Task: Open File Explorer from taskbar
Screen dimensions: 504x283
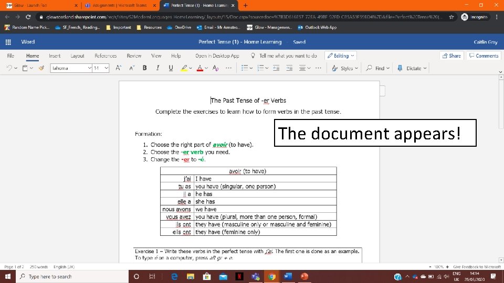Action: (191, 276)
